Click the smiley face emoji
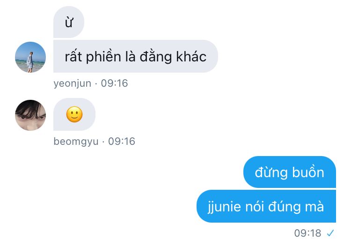The width and height of the screenshot is (351, 239). tap(74, 114)
